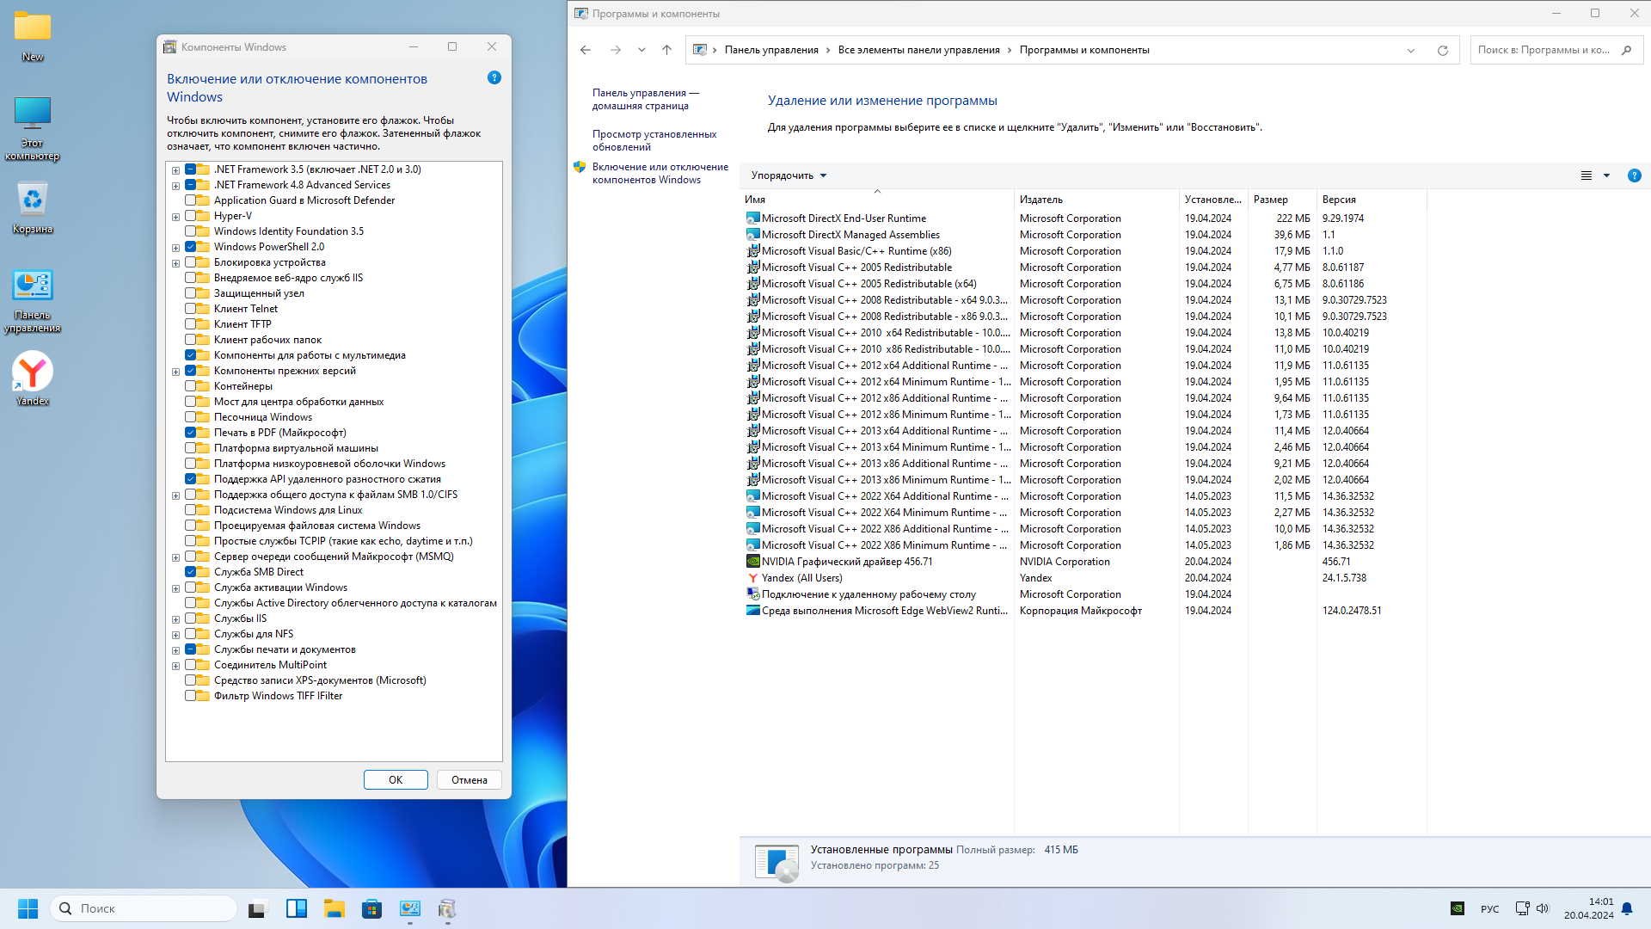Image resolution: width=1651 pixels, height=929 pixels.
Task: Click the Back navigation arrow
Action: pos(586,50)
